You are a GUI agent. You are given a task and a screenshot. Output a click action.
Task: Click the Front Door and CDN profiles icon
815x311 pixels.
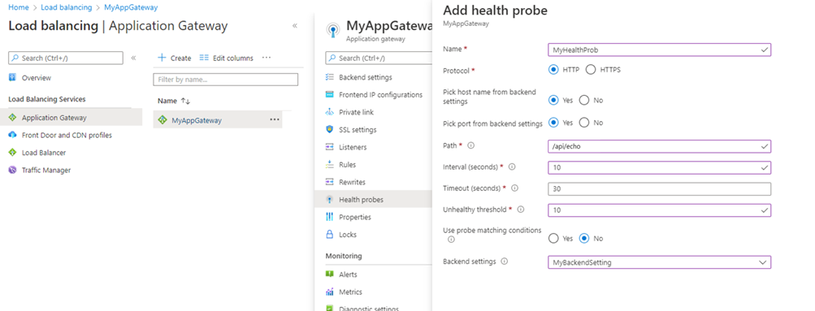click(12, 135)
